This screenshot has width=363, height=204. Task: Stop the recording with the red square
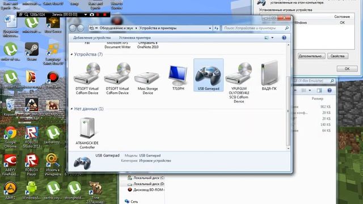pyautogui.click(x=104, y=14)
